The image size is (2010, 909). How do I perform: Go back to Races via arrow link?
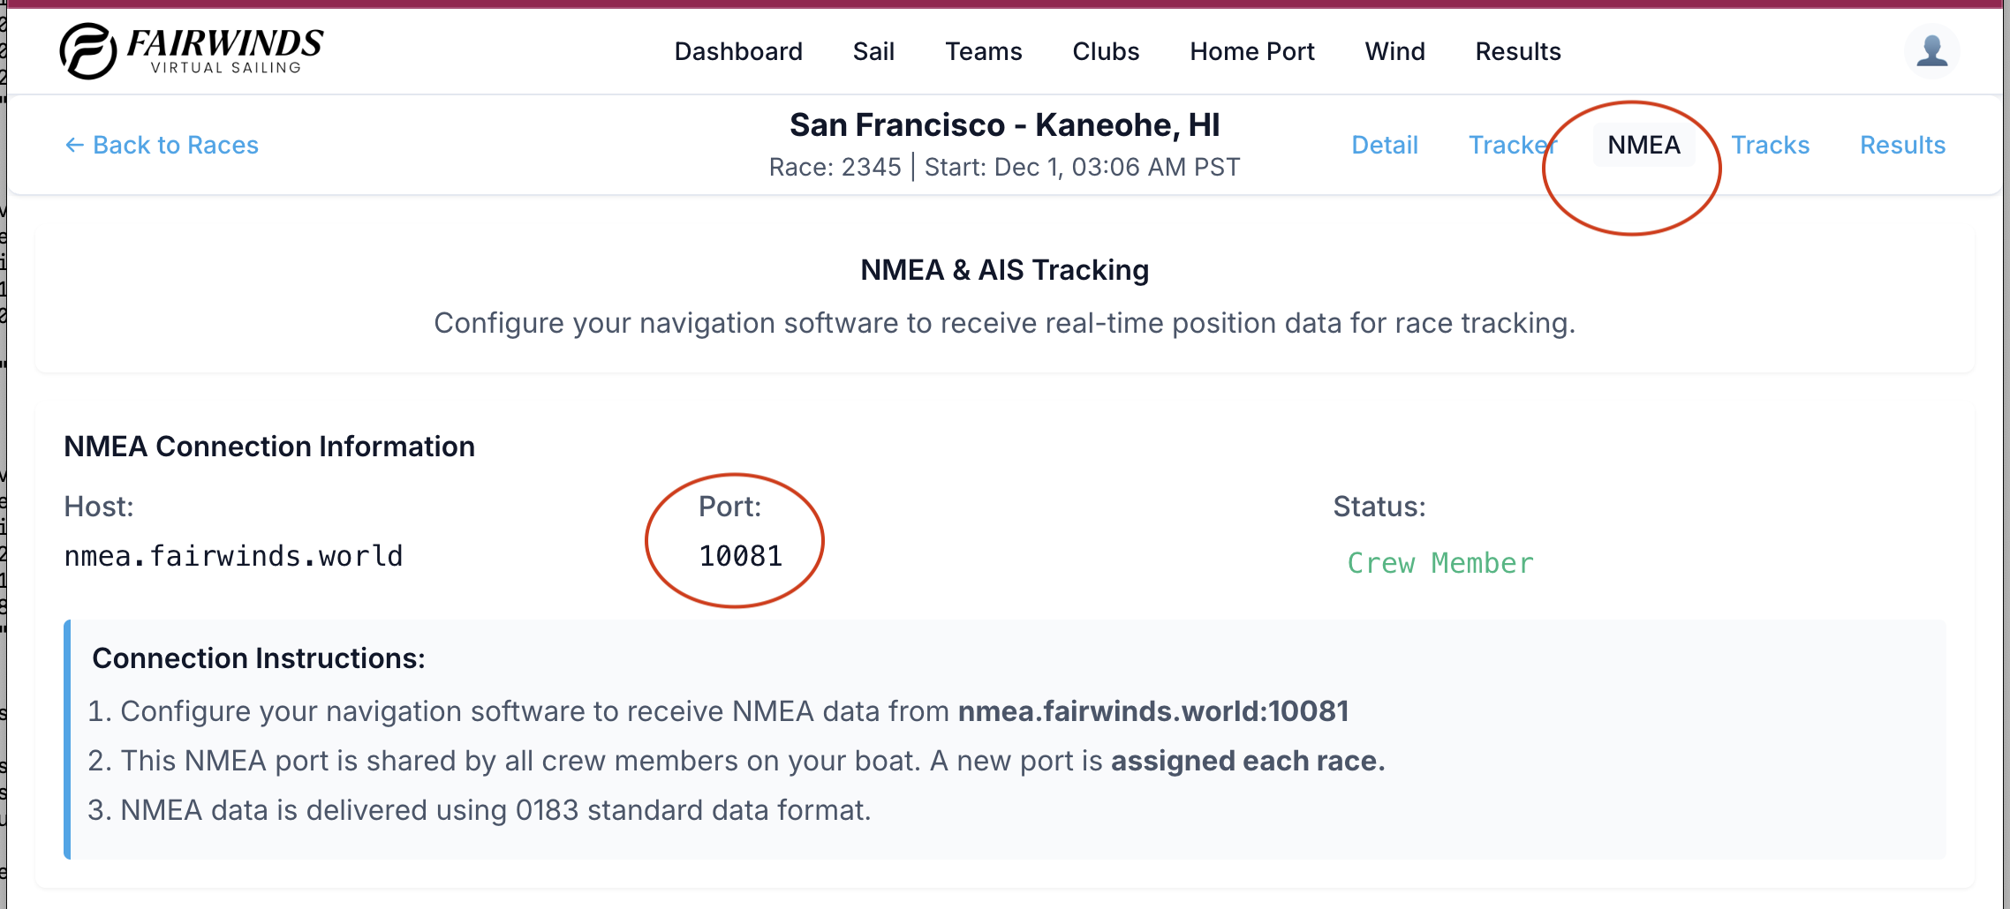click(x=162, y=145)
